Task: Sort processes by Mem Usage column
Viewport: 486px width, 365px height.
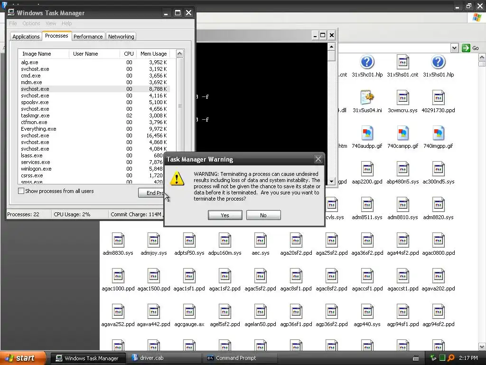Action: (153, 54)
